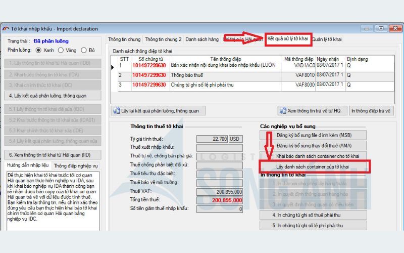This screenshot has height=253, width=404.
Task: Click 1. Lấy thông tin tờ khai từ Hải quan (IDB)
Action: 53,63
